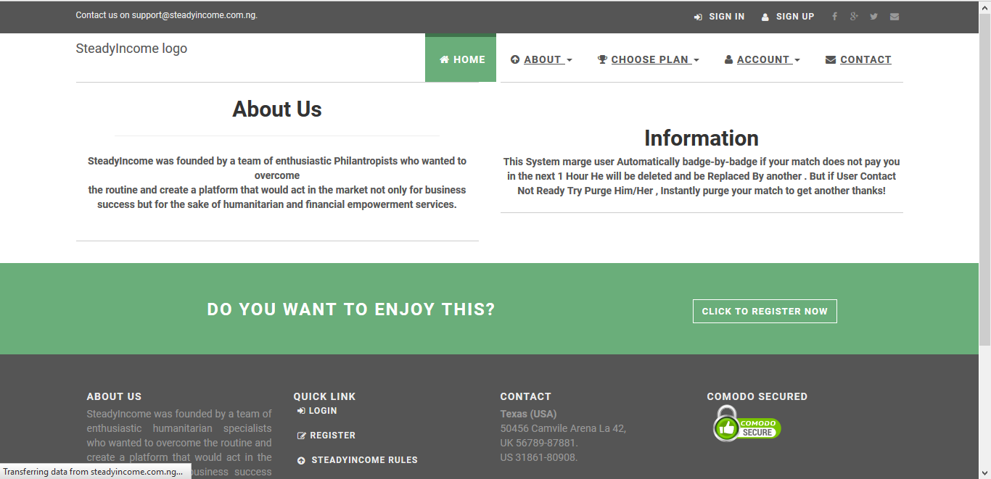Click the footer CONTACT heading

[x=525, y=396]
